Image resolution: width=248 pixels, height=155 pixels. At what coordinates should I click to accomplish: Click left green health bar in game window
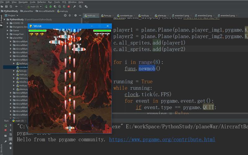click(38, 31)
